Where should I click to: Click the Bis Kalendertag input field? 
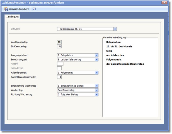click(x=59, y=46)
